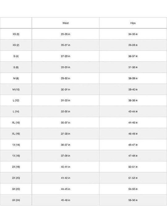Click the S (4) size label
This screenshot has height=223, width=167.
tap(16, 56)
